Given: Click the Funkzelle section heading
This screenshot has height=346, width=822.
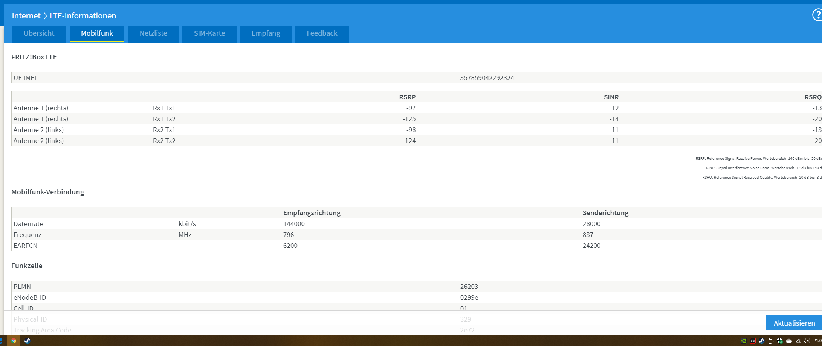Looking at the screenshot, I should click(27, 266).
